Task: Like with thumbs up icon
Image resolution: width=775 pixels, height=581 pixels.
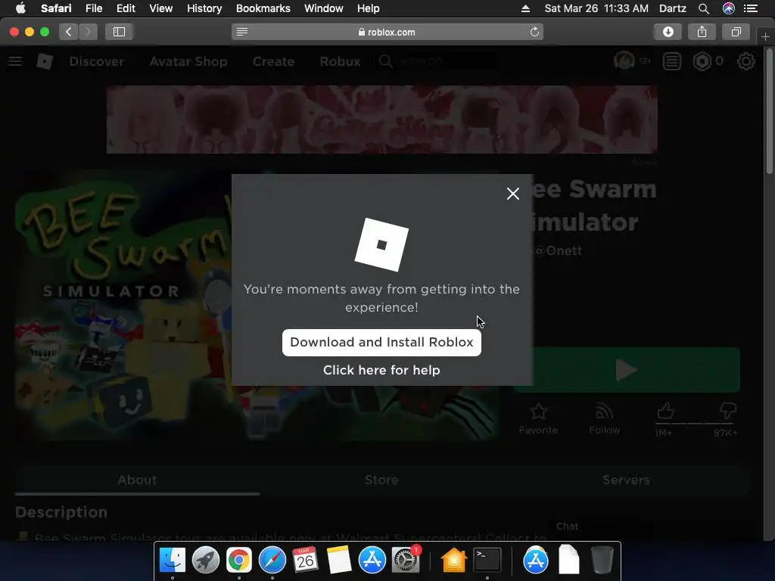Action: click(665, 411)
